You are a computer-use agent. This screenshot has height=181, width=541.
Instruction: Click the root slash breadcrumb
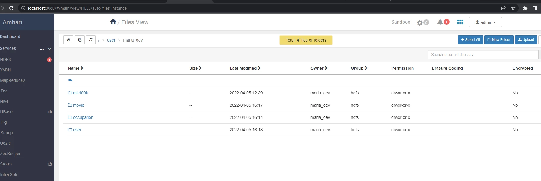[99, 40]
